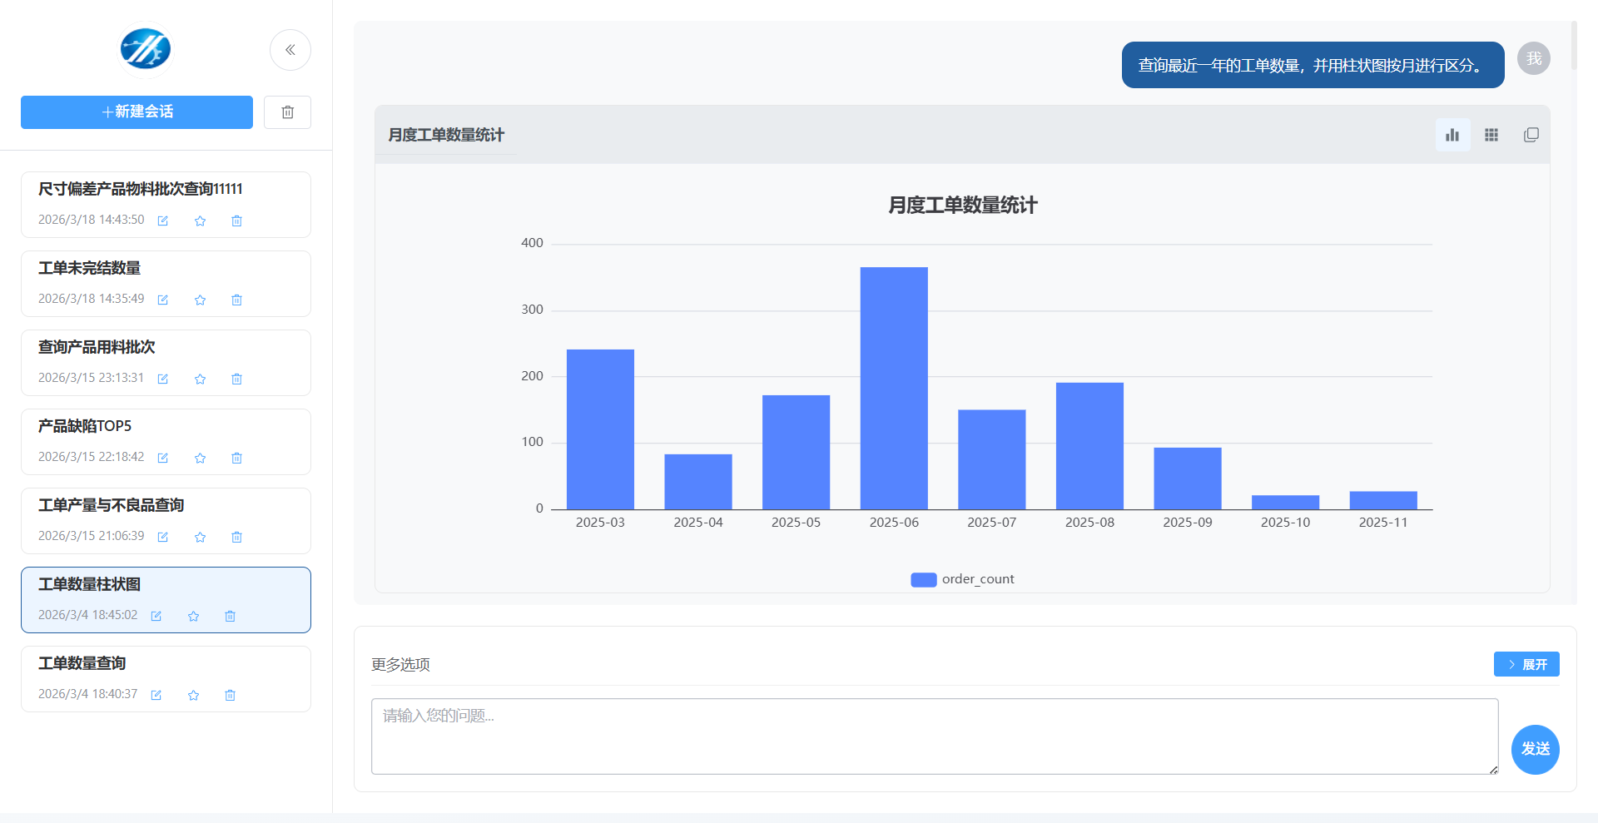Click the 新建会话 button
1598x823 pixels.
(136, 112)
